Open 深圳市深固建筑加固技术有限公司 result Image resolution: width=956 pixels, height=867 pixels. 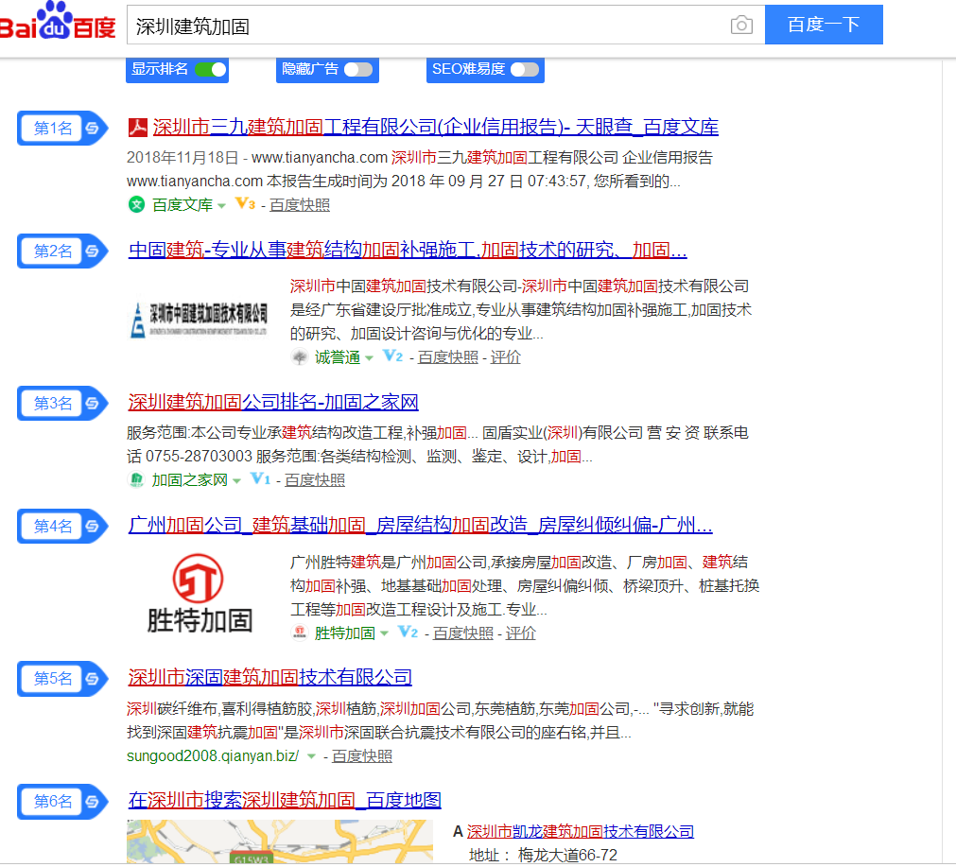tap(270, 677)
